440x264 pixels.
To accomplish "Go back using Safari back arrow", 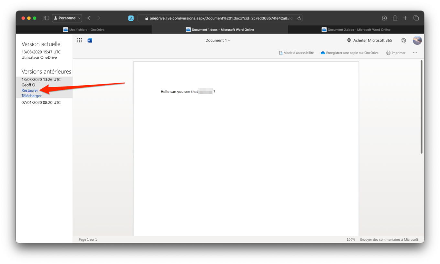I will pos(89,18).
